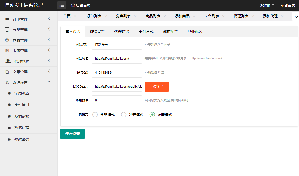Click the sidebar collapse hamburger icon

coord(62,5)
